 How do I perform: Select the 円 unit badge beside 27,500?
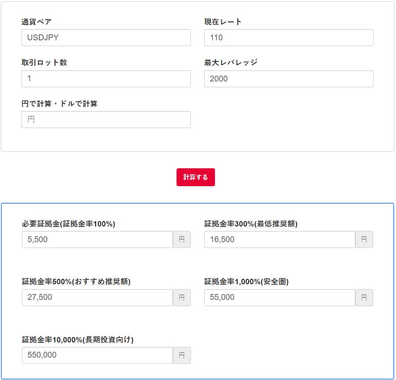pyautogui.click(x=182, y=298)
